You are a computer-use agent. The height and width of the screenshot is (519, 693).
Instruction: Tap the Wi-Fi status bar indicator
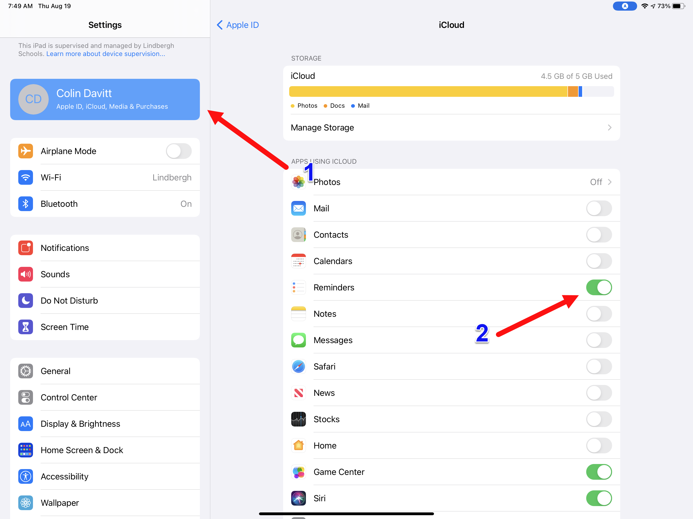[x=645, y=6]
